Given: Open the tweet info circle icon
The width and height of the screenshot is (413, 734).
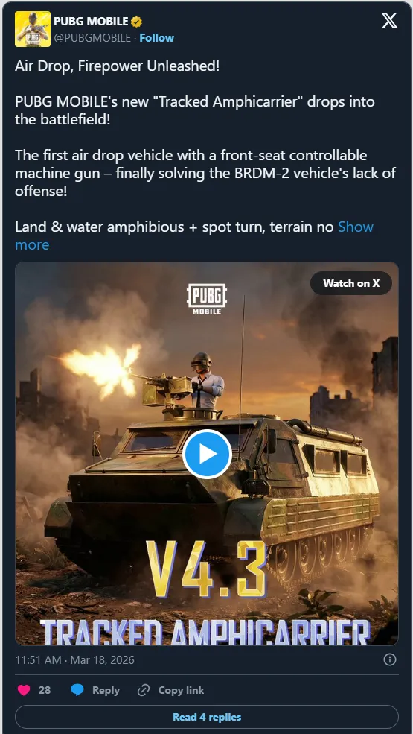Looking at the screenshot, I should (x=390, y=660).
